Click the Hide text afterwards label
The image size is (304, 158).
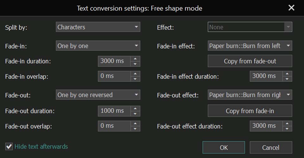pos(41,146)
